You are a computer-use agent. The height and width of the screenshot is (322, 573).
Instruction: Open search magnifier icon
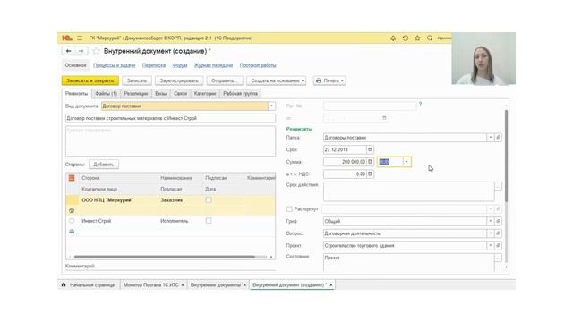tap(430, 38)
